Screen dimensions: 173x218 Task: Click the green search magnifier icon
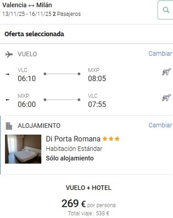tap(166, 10)
